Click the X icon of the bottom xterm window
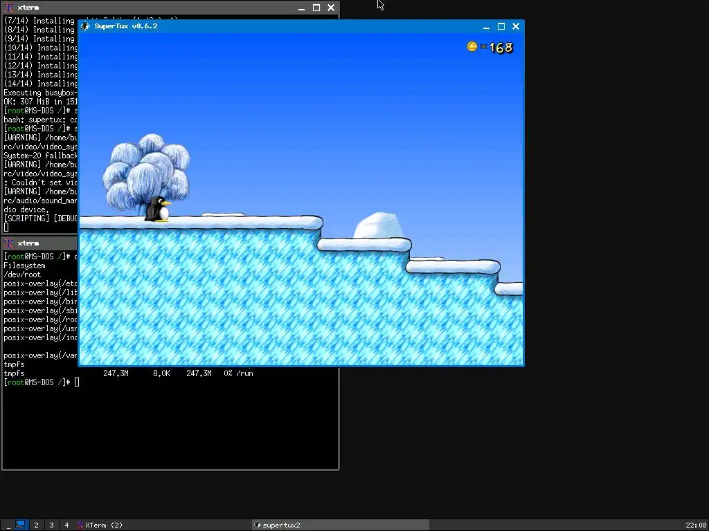The height and width of the screenshot is (531, 709). coord(8,243)
